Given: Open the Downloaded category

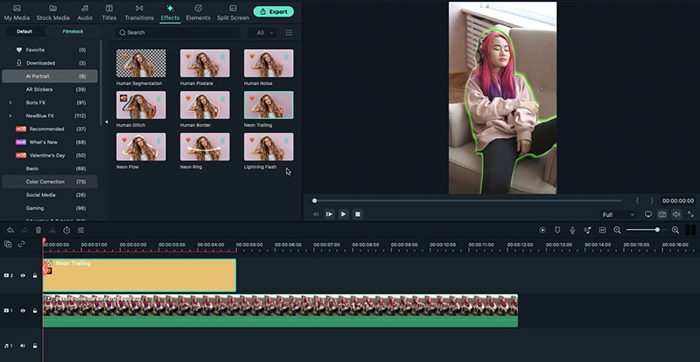Looking at the screenshot, I should click(x=50, y=63).
